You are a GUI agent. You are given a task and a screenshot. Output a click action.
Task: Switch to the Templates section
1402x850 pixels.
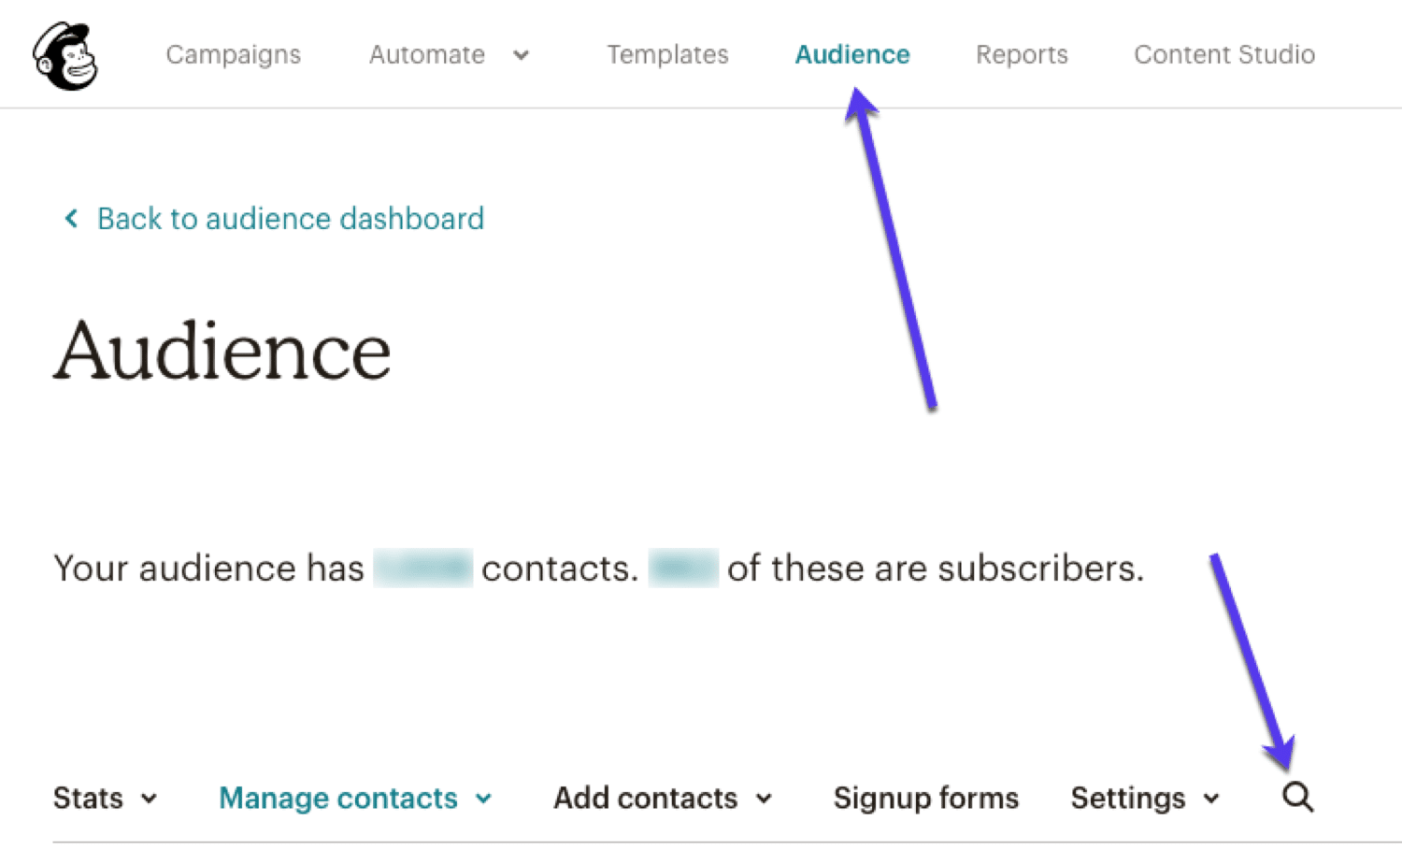point(667,54)
